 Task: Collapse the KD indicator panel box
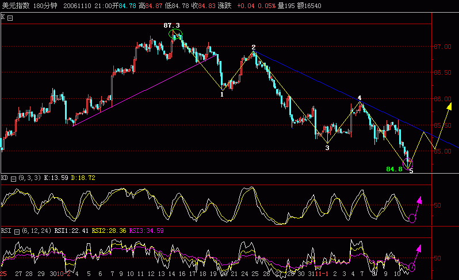point(13,179)
